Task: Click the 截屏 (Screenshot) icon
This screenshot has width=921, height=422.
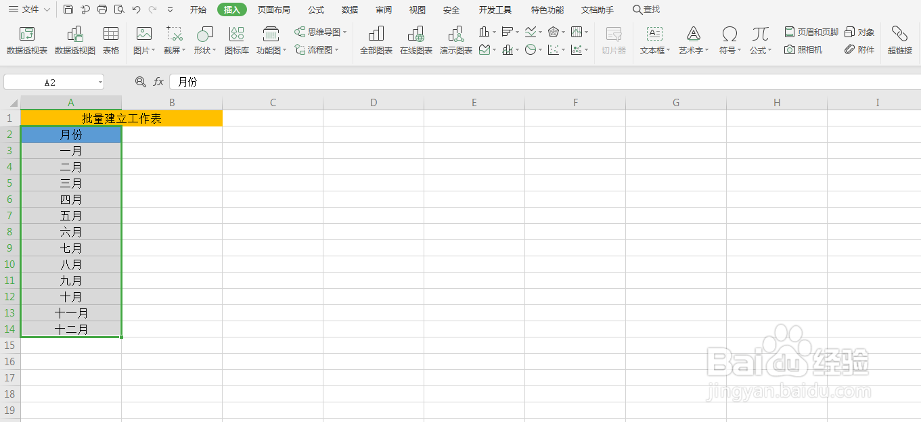Action: pyautogui.click(x=175, y=34)
